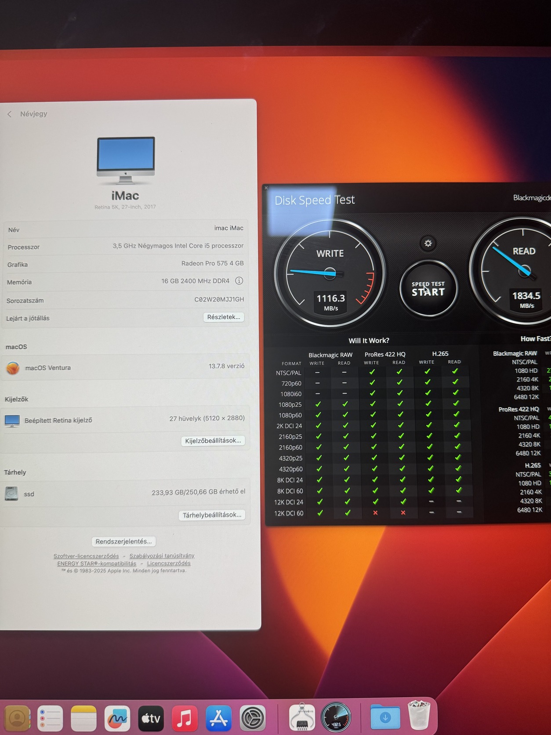
Task: Close the Disk Speed Test window
Action: tap(266, 188)
